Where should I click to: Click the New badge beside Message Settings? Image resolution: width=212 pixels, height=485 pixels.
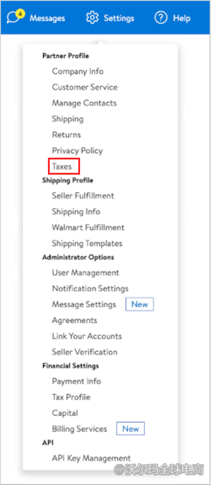[x=140, y=304]
